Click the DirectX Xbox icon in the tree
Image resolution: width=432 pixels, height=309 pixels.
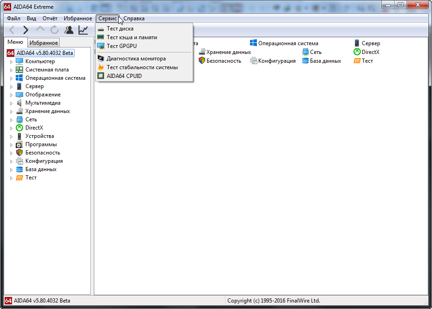point(19,128)
